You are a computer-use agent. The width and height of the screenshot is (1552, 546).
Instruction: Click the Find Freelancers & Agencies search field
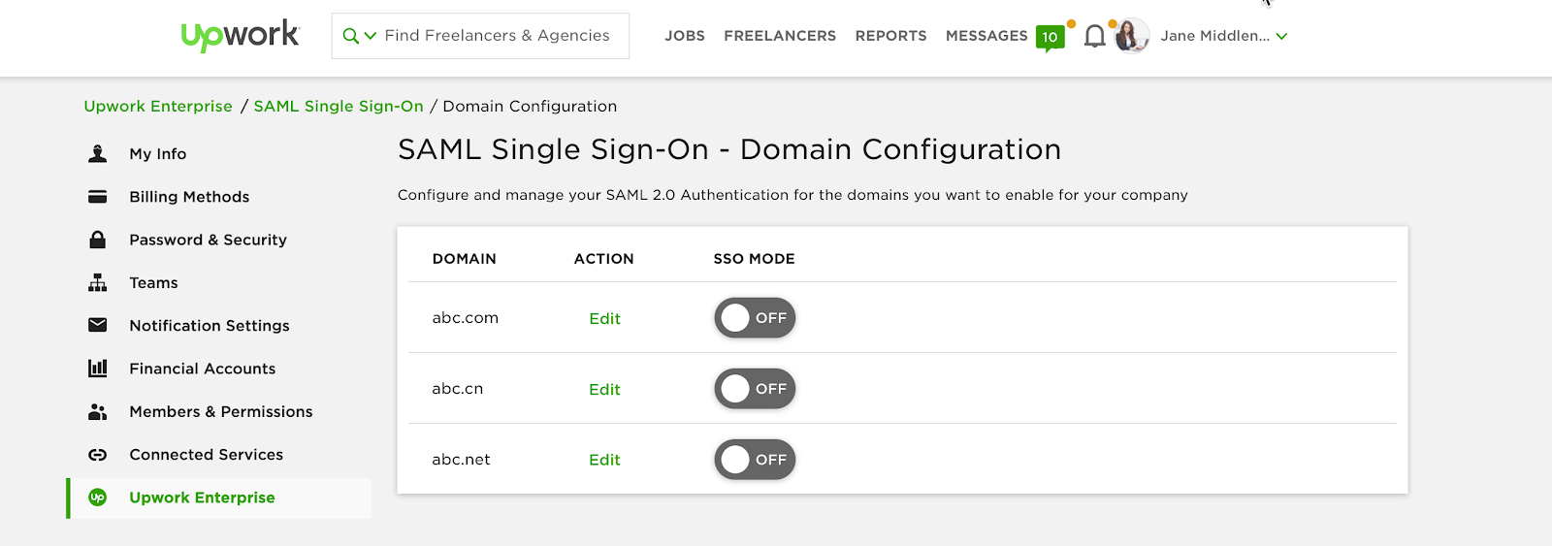[497, 36]
